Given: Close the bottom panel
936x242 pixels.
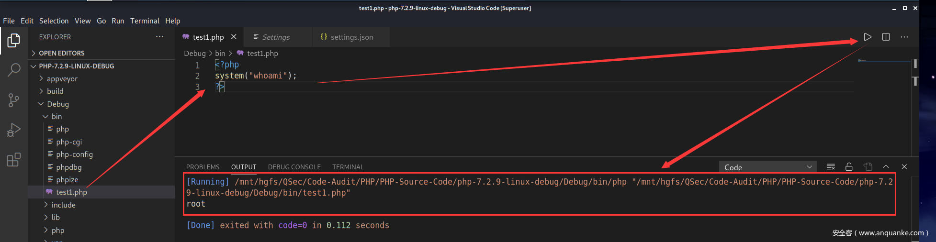Looking at the screenshot, I should click(x=904, y=166).
